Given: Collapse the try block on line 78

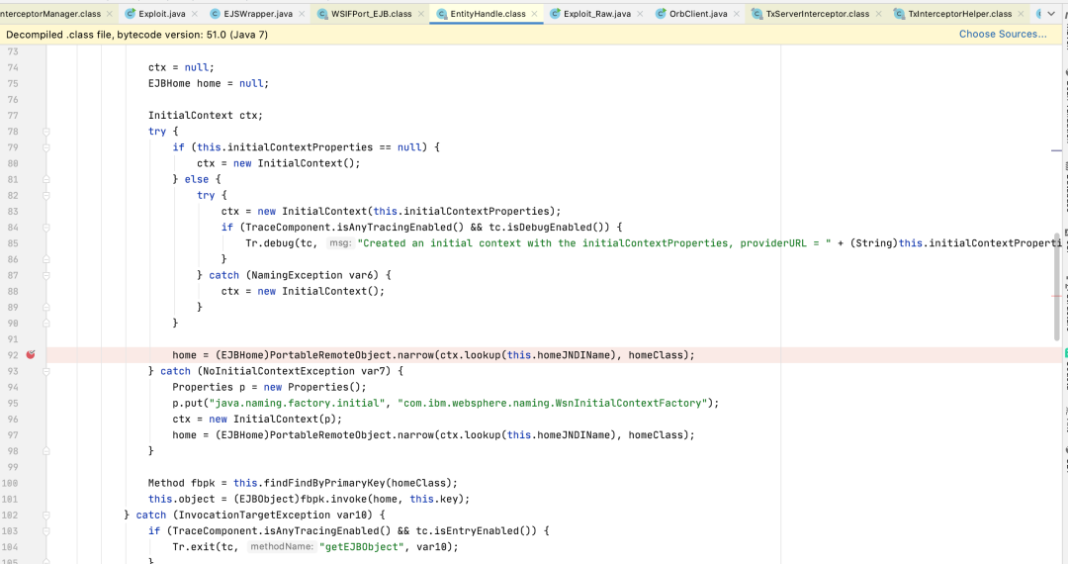Looking at the screenshot, I should (x=46, y=132).
